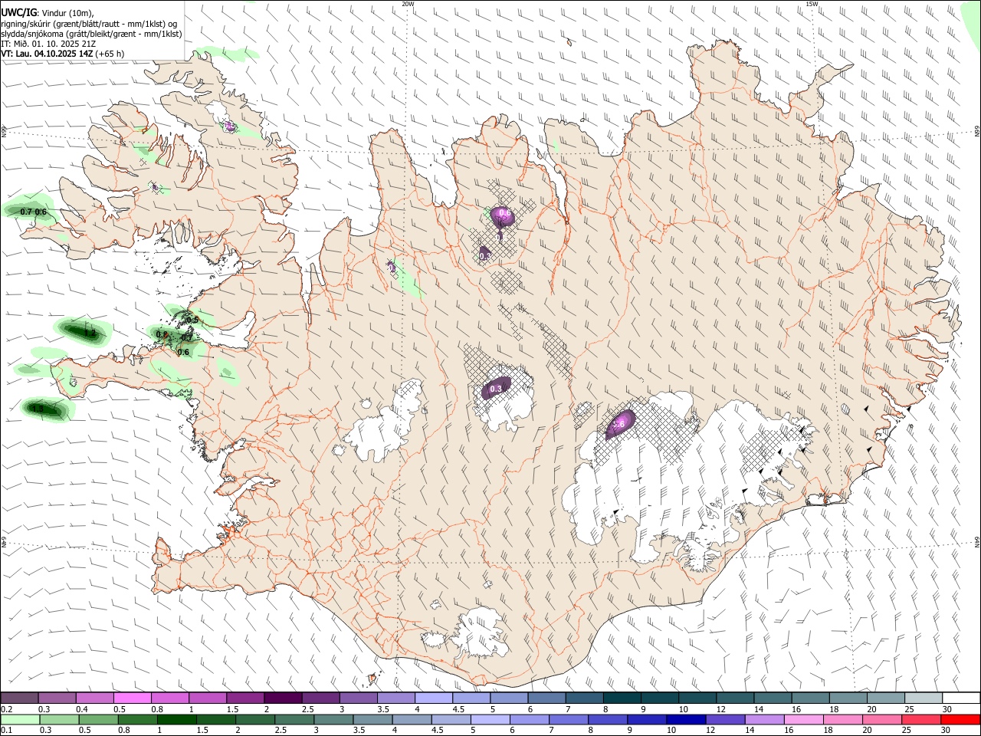Click the medium green 0.5 swatch in the green legend row
This screenshot has height=736, width=981.
[x=99, y=720]
